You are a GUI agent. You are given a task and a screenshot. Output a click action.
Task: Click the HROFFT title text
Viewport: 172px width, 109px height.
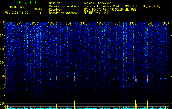click(x=28, y=2)
